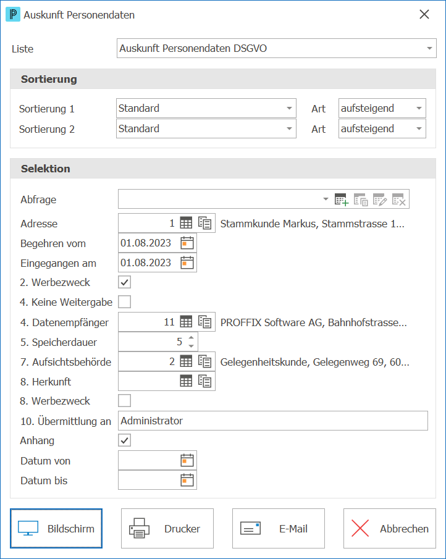446x559 pixels.
Task: Click the copy query icon beside Abfrage
Action: coord(361,200)
